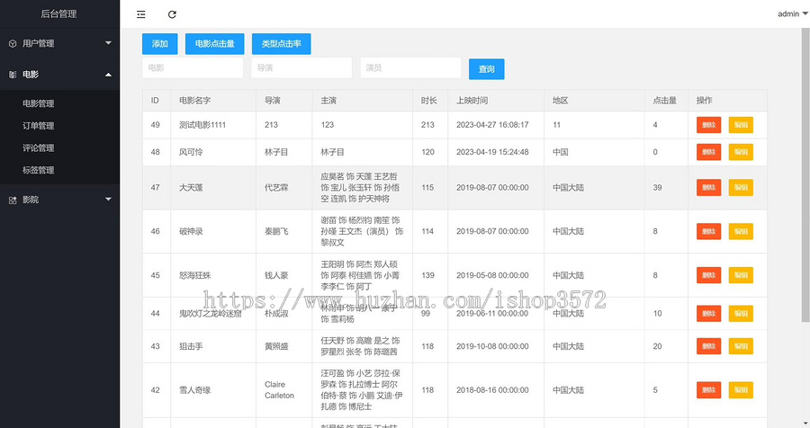
Task: Edit the 雪人奇缘 movie row
Action: 741,390
